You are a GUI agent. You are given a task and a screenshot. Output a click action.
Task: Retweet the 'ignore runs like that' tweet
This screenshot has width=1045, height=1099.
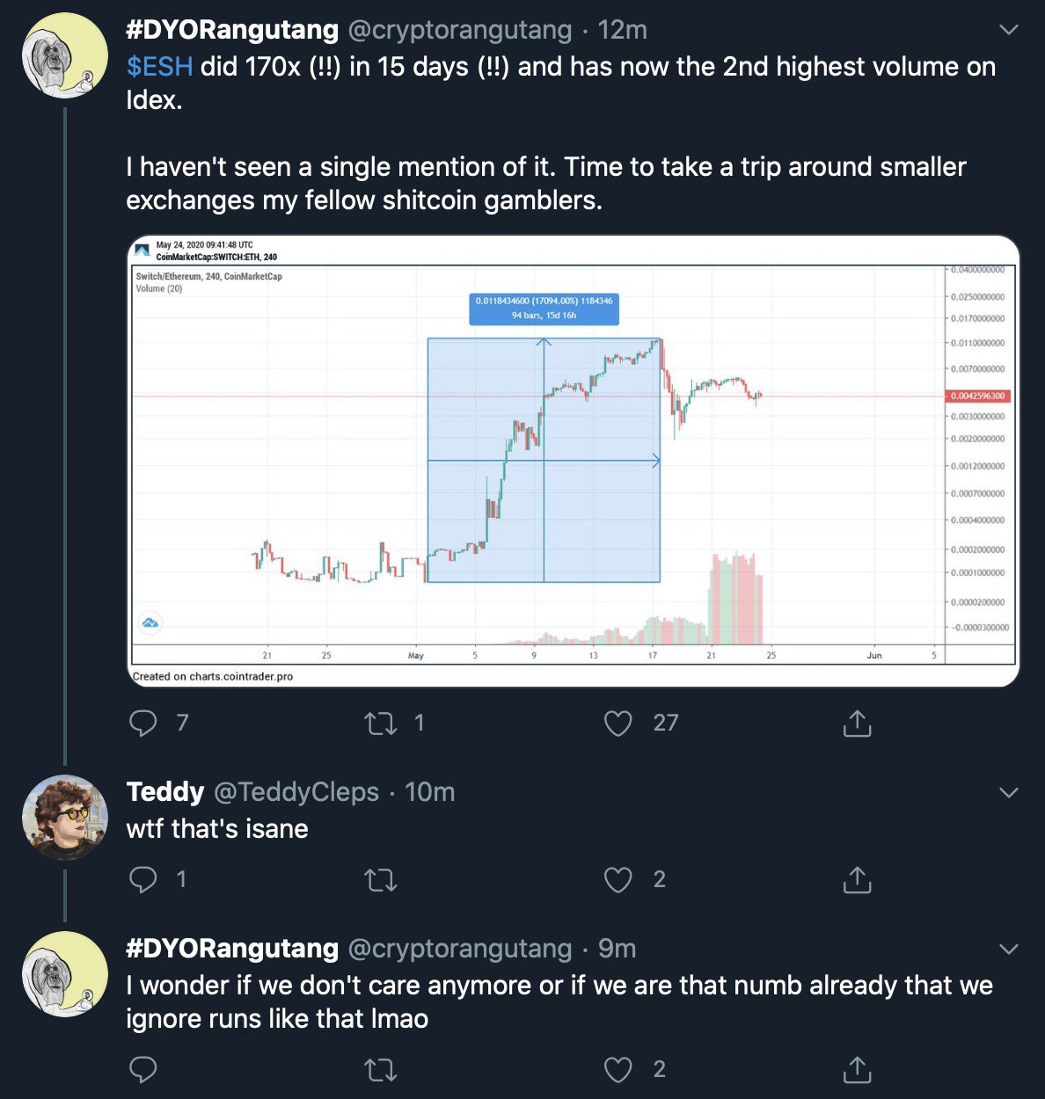380,1069
